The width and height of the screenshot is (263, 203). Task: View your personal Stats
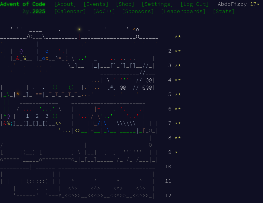[223, 11]
